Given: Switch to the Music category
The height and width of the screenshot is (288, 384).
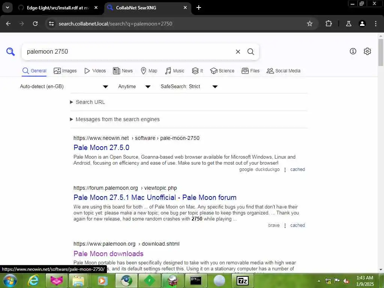Looking at the screenshot, I should pos(175,71).
